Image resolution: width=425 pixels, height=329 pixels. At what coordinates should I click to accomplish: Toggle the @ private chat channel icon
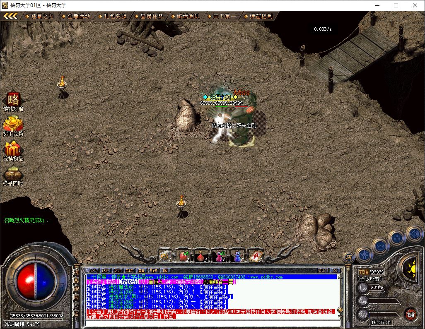tap(77, 314)
